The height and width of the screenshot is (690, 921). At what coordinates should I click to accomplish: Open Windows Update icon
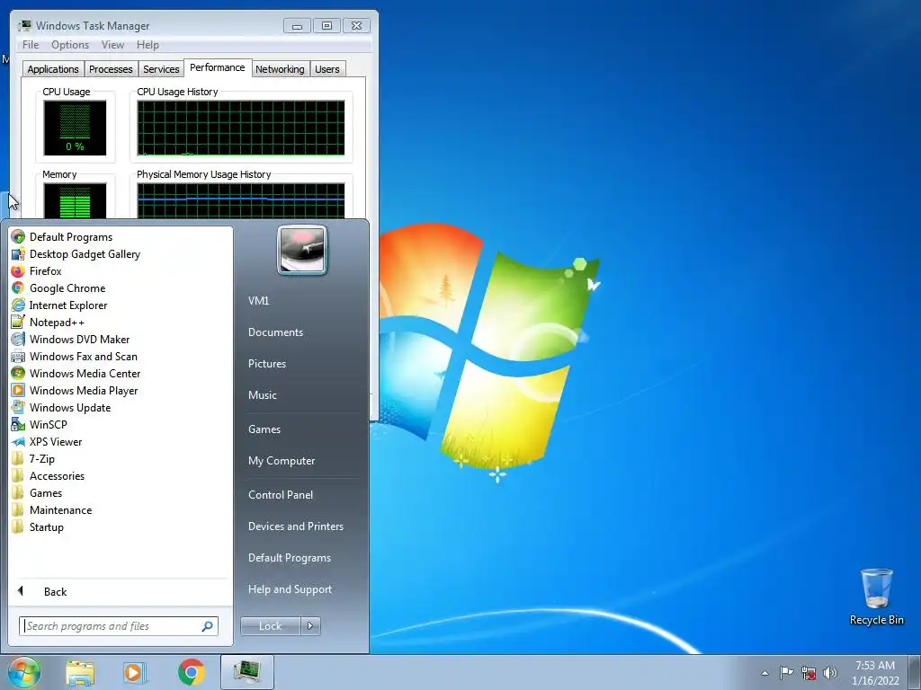click(x=18, y=407)
